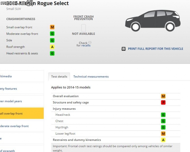Click the M badge in Lower leg/foot row
Screen dimensions: 190x152
click(x=163, y=134)
